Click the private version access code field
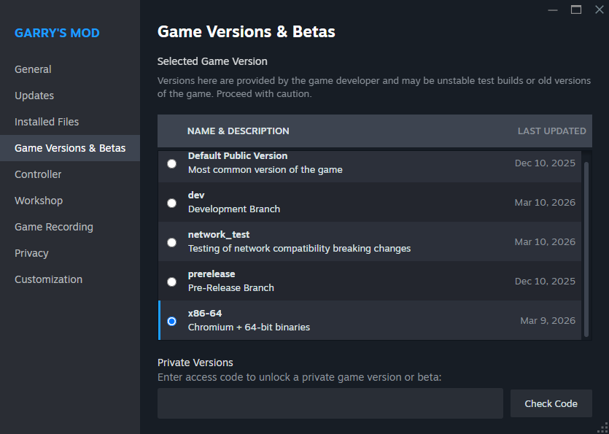 330,403
